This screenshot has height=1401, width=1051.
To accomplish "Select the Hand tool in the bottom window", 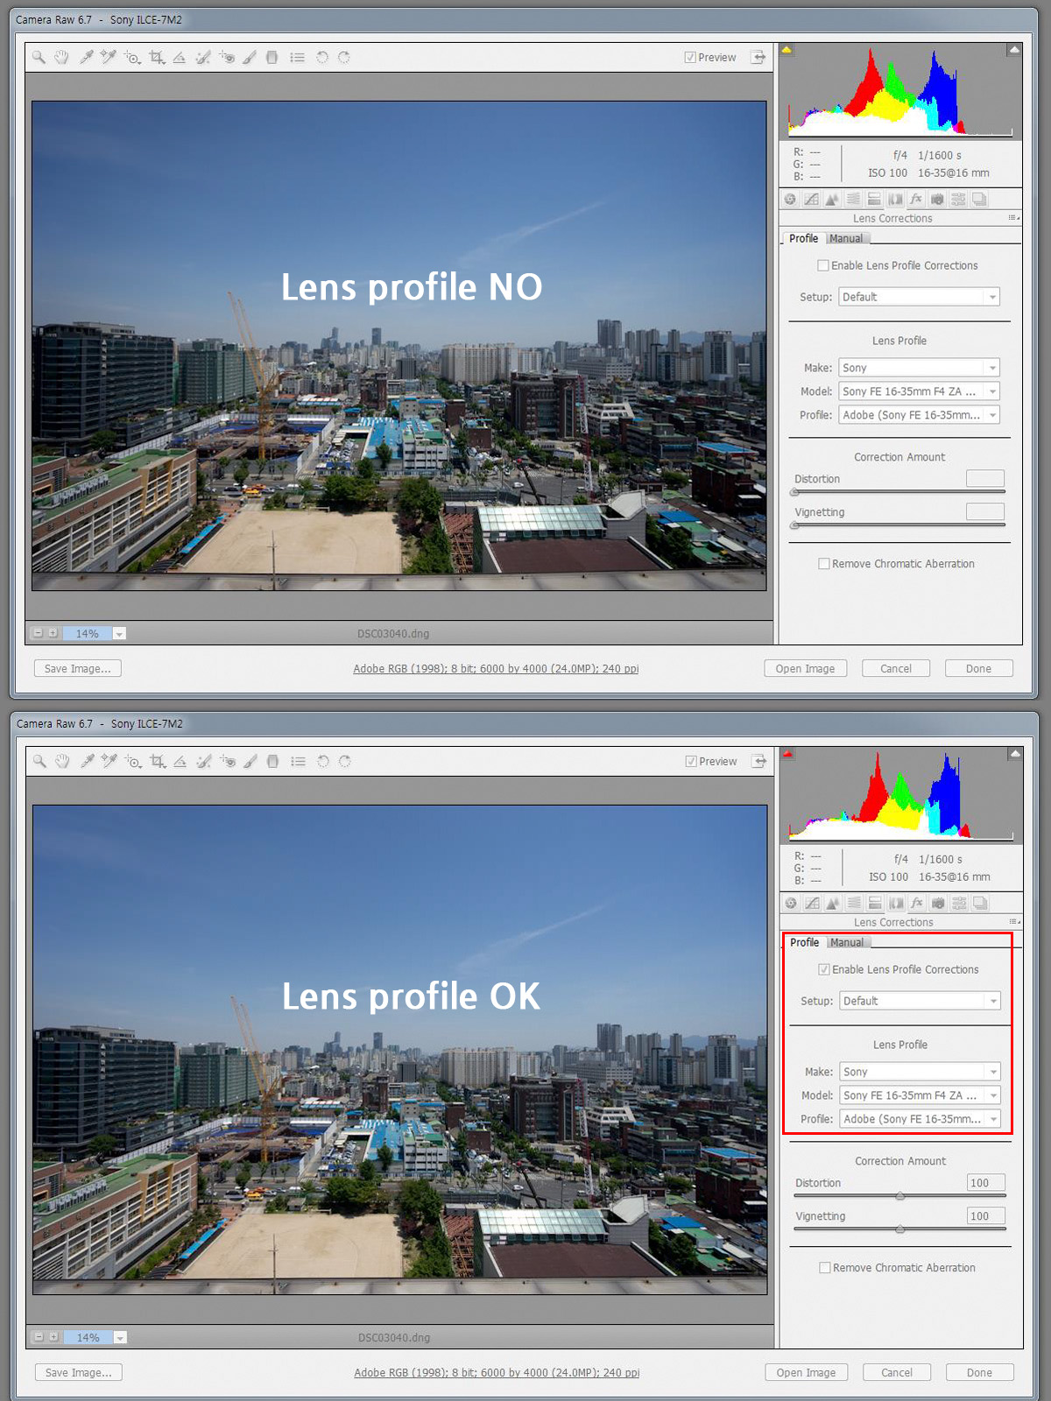I will point(62,762).
